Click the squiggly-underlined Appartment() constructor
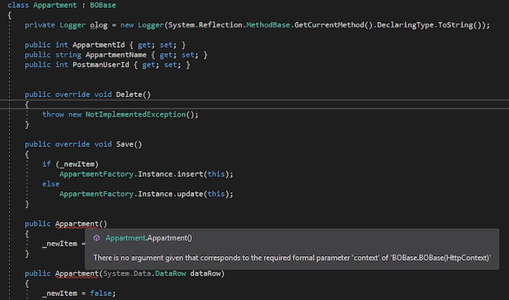Screen dimensions: 509x300 click(x=81, y=224)
